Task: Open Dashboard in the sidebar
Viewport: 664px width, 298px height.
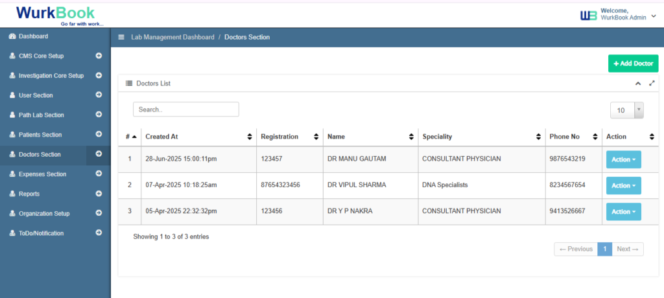Action: (x=33, y=36)
